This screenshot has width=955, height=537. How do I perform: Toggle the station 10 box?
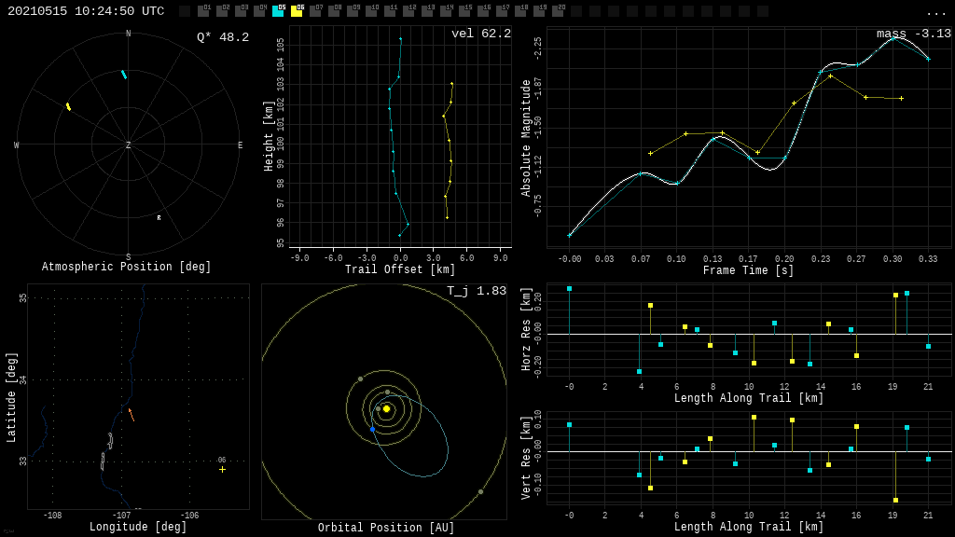(x=371, y=11)
